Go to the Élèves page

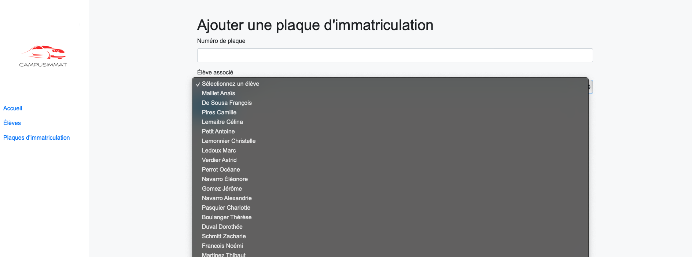(x=12, y=123)
